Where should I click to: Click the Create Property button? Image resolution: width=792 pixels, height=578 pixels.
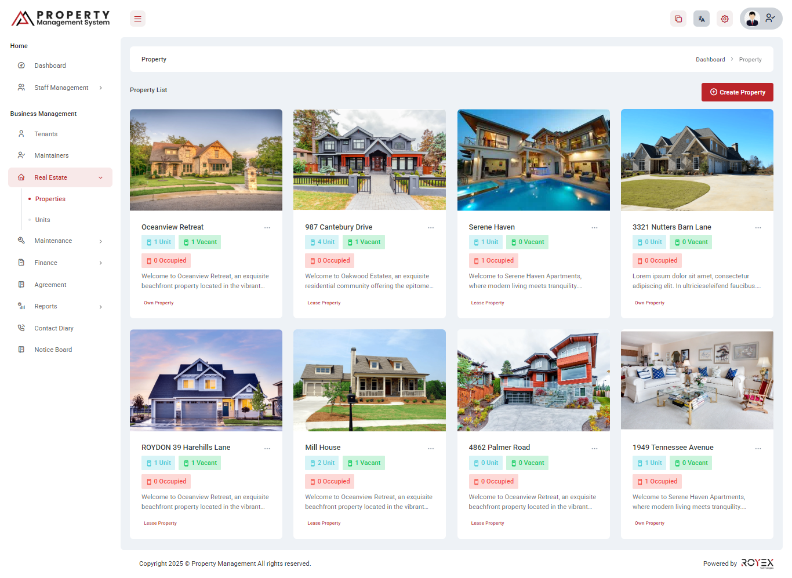[737, 92]
